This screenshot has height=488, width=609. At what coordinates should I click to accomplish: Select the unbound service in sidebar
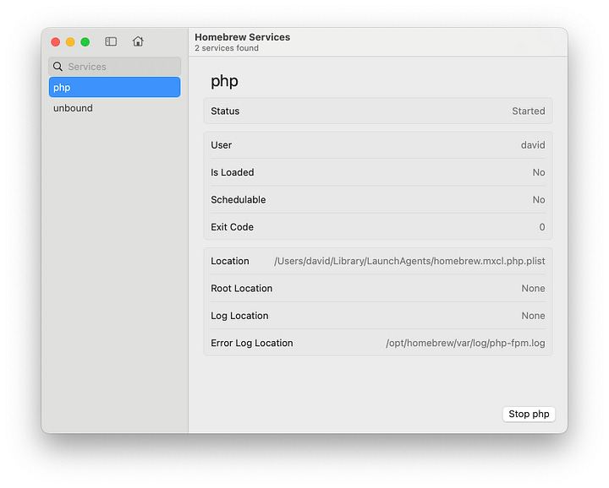tap(114, 108)
